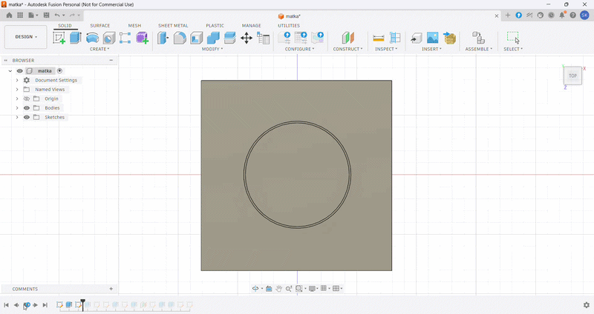Viewport: 594px width, 314px height.
Task: Click the Pan hand tool
Action: click(x=279, y=289)
